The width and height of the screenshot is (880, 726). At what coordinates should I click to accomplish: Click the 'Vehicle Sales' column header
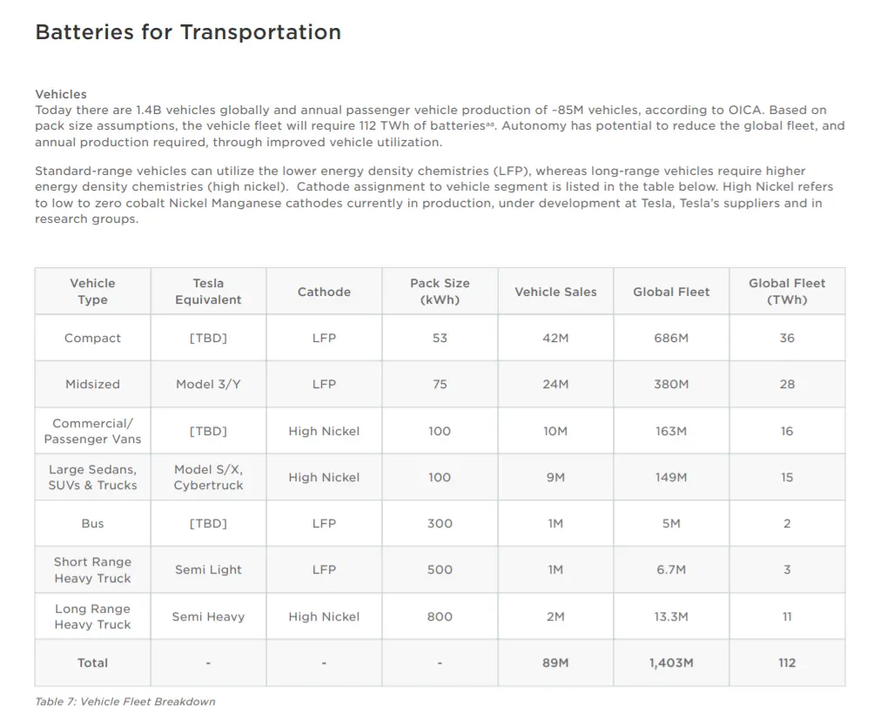tap(555, 292)
